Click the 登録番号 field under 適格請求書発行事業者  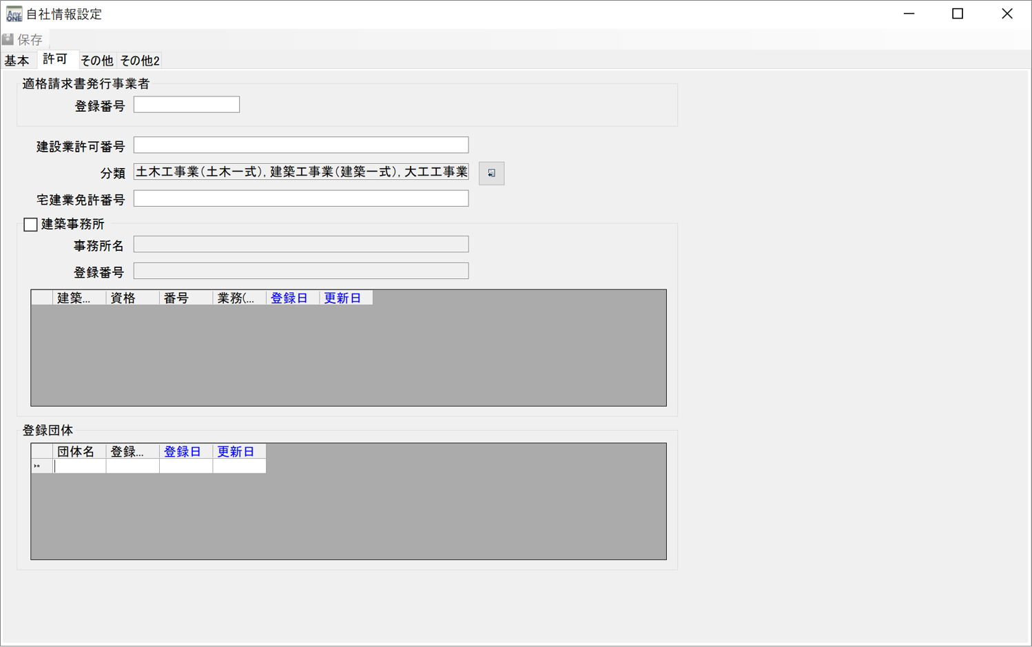[x=187, y=105]
